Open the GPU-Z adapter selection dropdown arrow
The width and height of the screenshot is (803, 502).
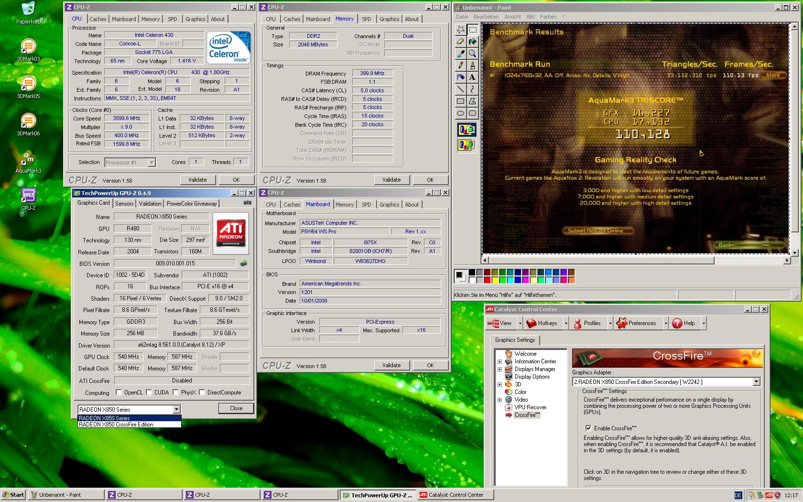[176, 409]
